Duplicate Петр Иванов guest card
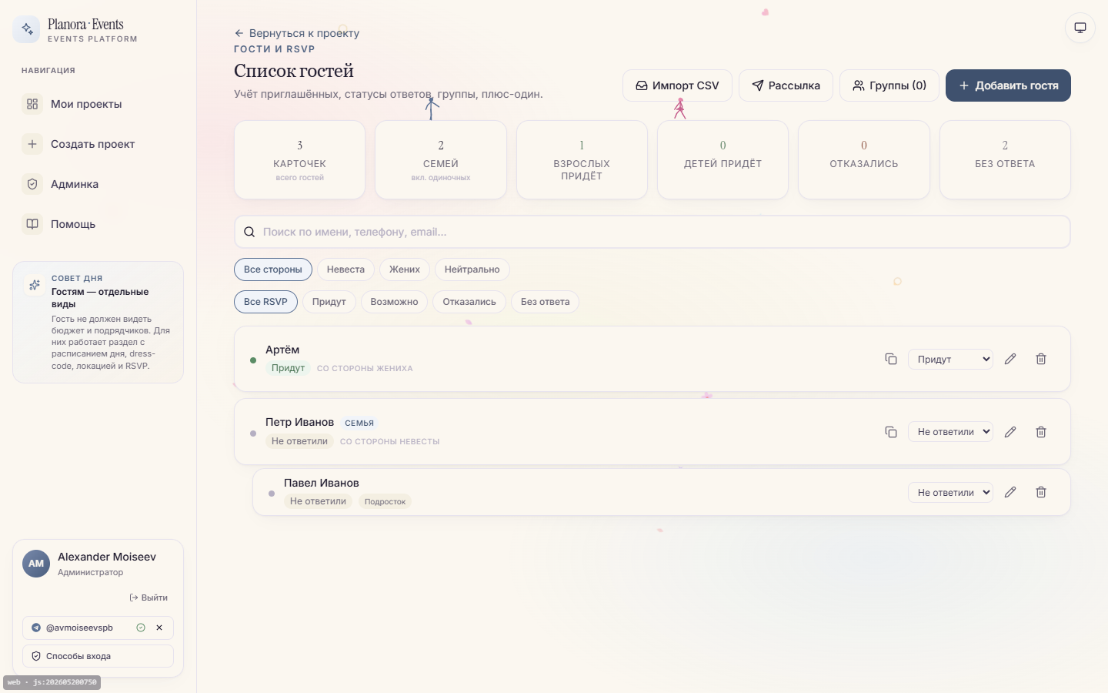The image size is (1108, 693). [x=891, y=432]
